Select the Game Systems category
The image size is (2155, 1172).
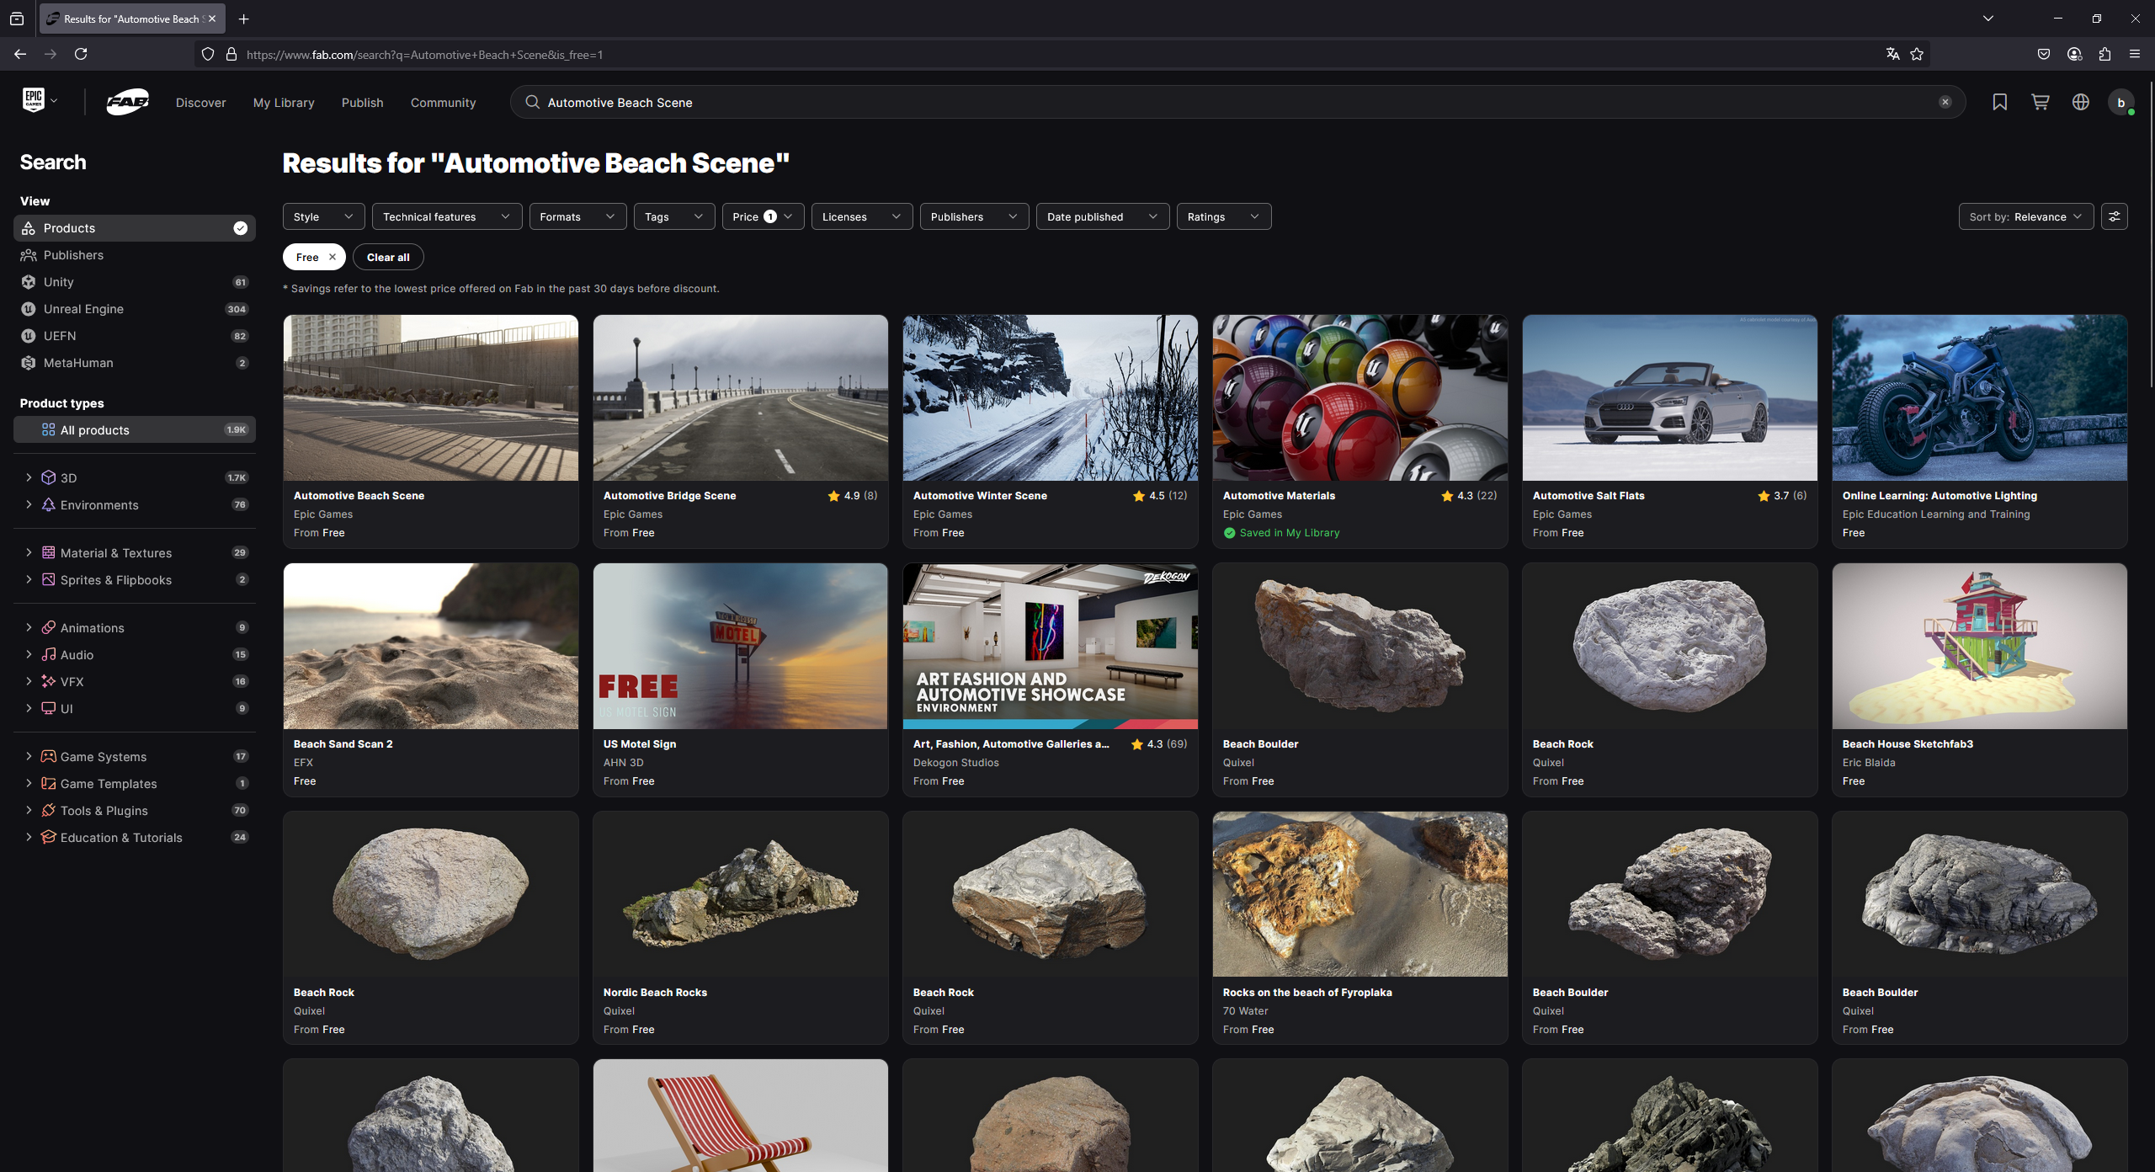pos(103,757)
